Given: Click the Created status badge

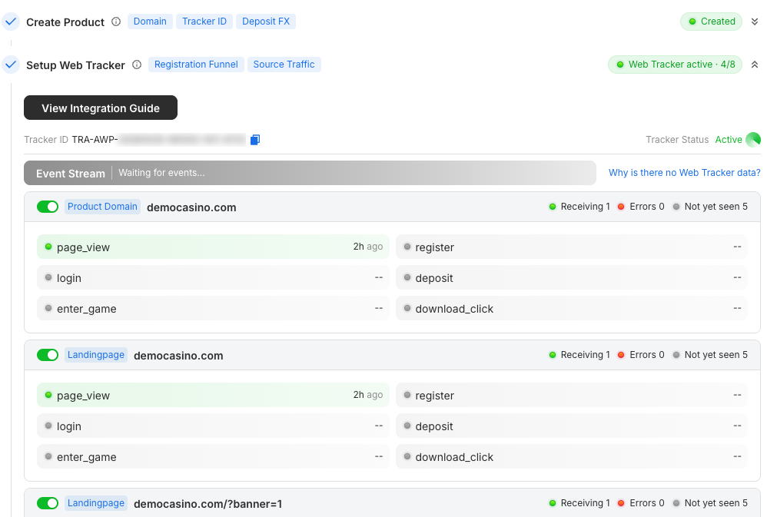Looking at the screenshot, I should [x=711, y=22].
